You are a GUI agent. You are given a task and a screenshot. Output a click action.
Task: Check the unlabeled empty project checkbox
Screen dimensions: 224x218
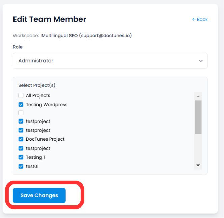point(21,113)
